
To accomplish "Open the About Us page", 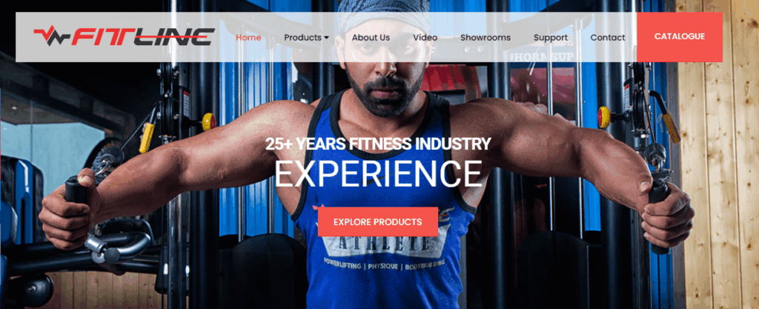I will 371,37.
